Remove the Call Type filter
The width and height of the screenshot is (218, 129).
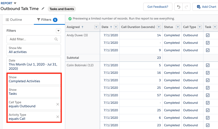(58, 104)
